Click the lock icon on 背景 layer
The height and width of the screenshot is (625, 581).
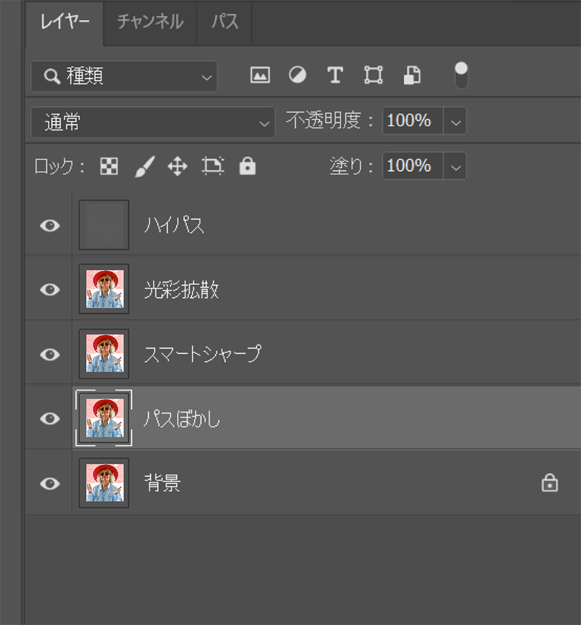pos(549,483)
